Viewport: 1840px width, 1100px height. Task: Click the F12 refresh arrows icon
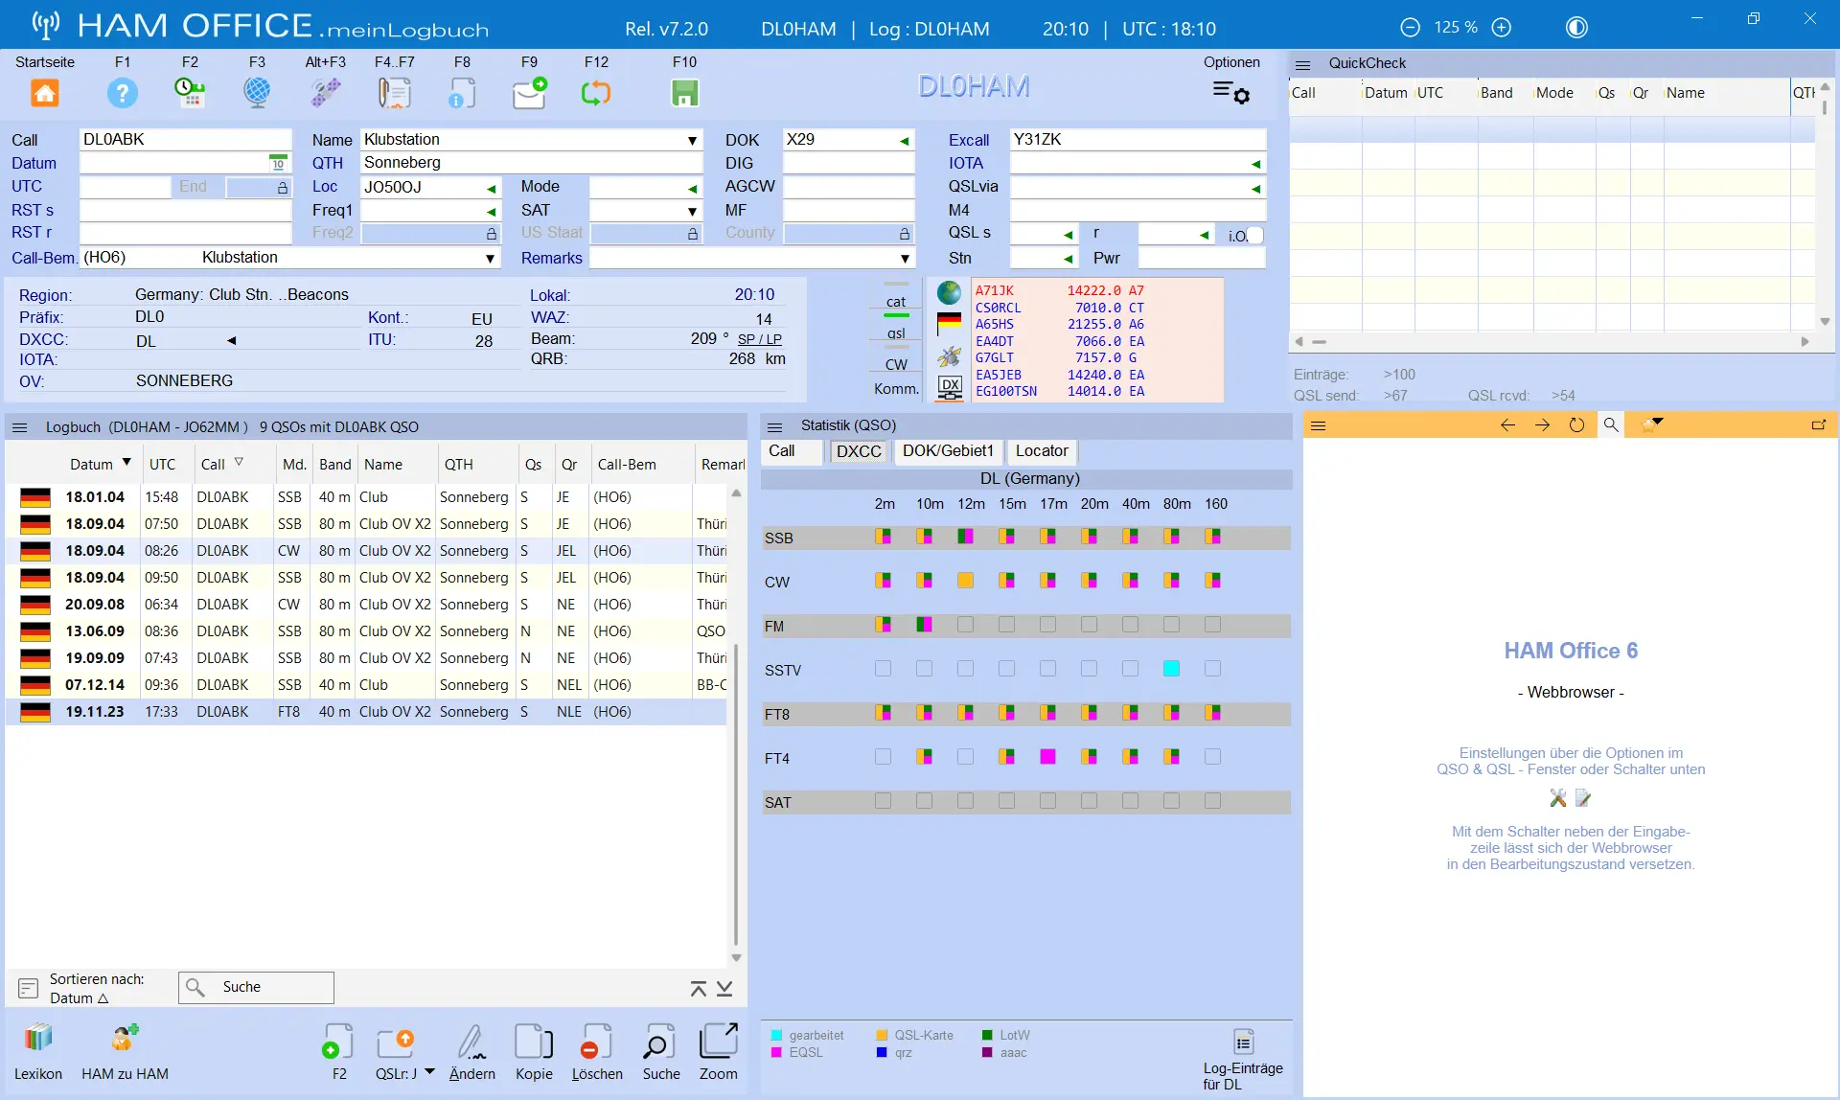click(x=596, y=93)
